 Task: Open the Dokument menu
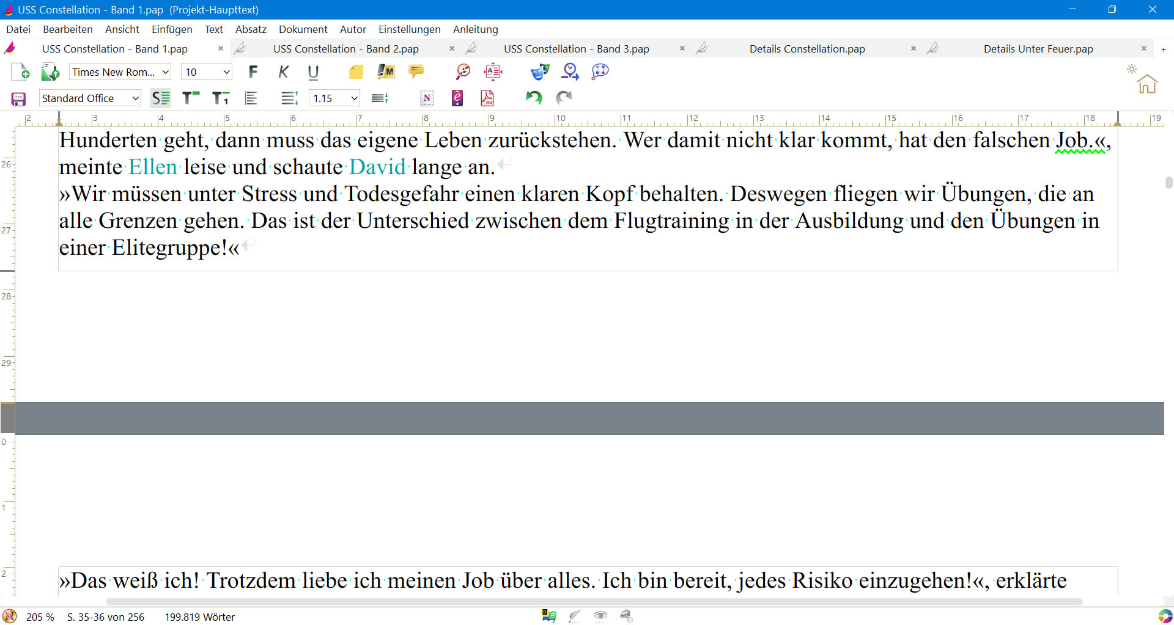coord(303,29)
